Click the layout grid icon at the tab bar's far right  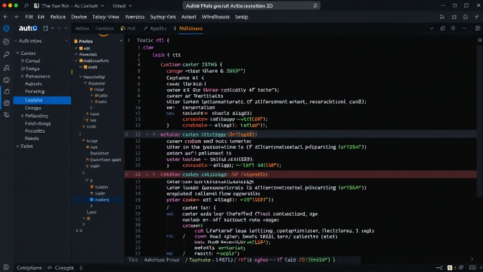click(478, 28)
